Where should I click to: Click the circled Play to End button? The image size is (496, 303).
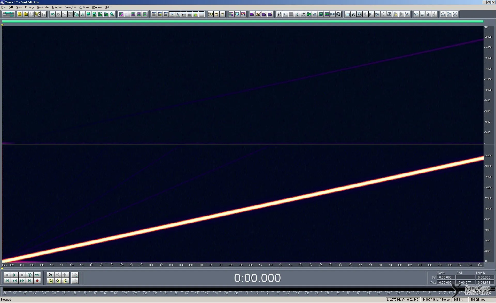[29, 275]
